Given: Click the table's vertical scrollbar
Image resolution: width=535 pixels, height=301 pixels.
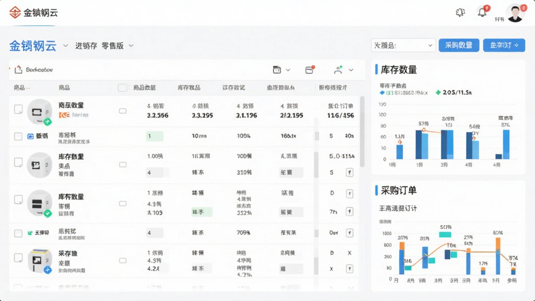Looking at the screenshot, I should click(362, 132).
